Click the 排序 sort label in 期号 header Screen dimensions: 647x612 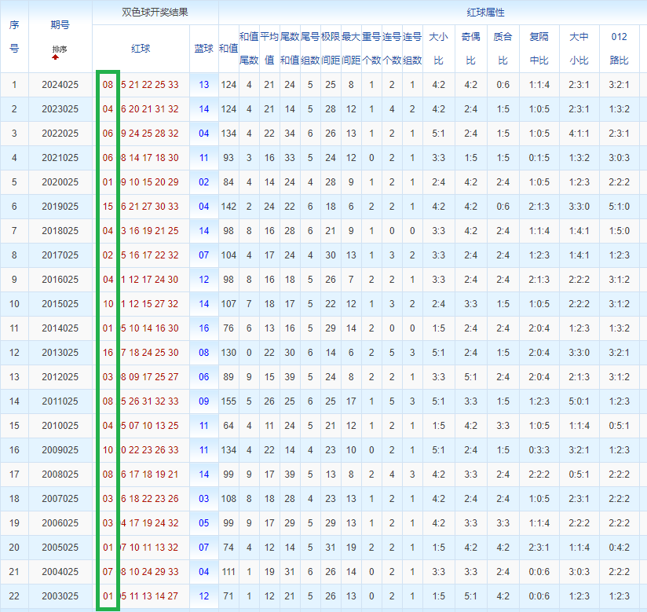(60, 49)
